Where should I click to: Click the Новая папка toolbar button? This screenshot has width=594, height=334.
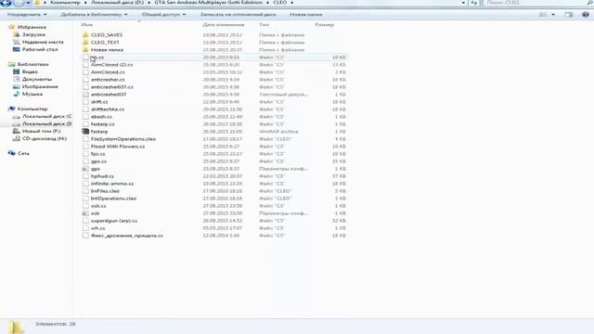(x=306, y=15)
